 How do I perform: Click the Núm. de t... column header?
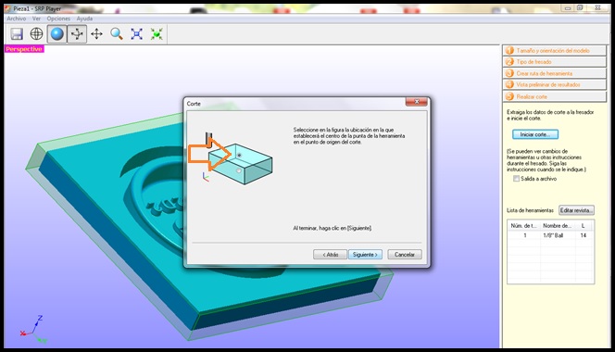(524, 226)
